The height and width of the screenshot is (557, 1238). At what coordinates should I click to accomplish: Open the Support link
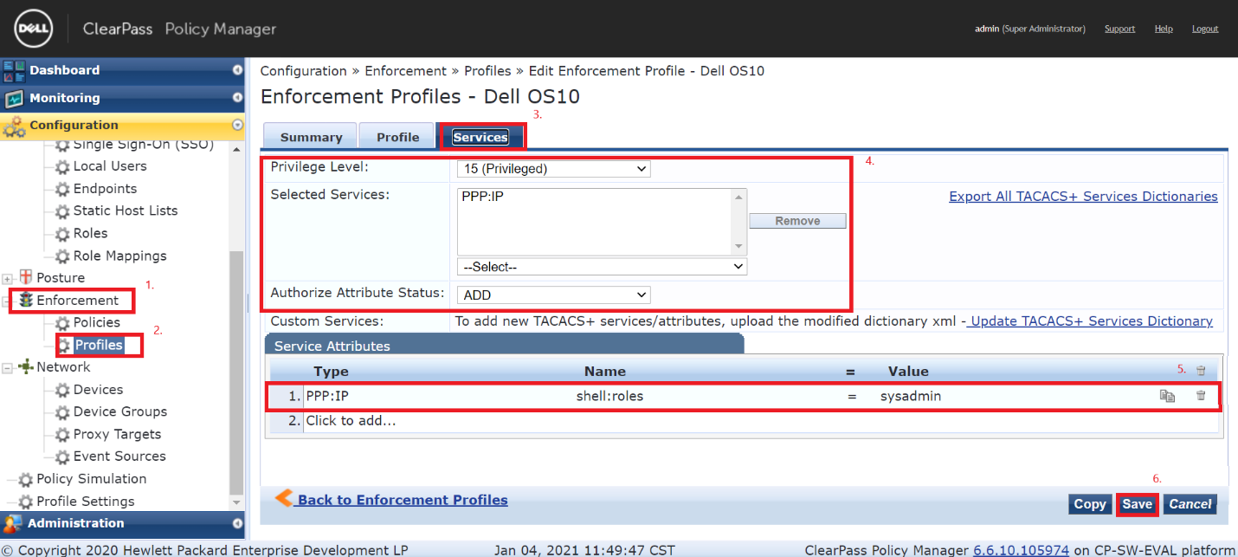(x=1119, y=29)
